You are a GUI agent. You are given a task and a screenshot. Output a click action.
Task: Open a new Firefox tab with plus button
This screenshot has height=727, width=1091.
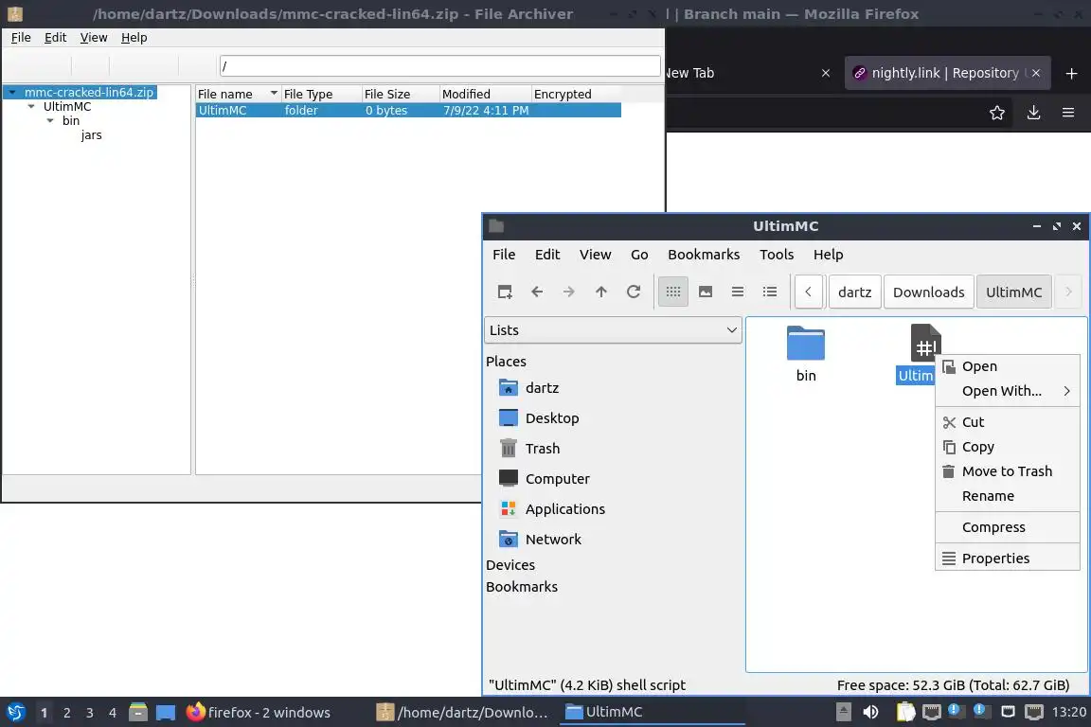[x=1071, y=73]
